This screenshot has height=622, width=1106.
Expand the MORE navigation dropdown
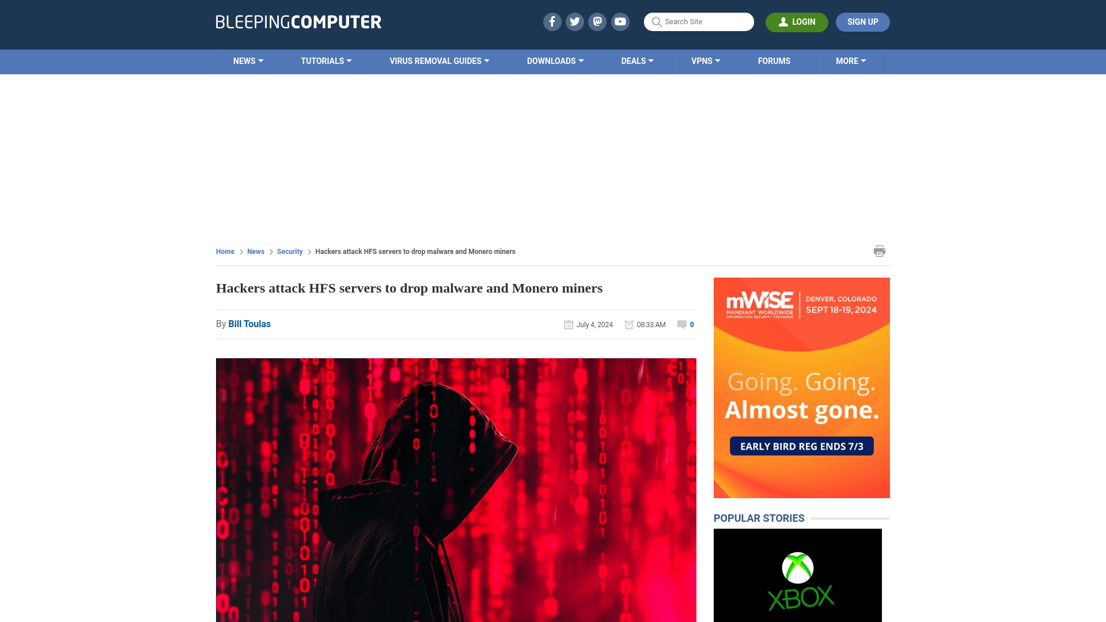click(850, 60)
